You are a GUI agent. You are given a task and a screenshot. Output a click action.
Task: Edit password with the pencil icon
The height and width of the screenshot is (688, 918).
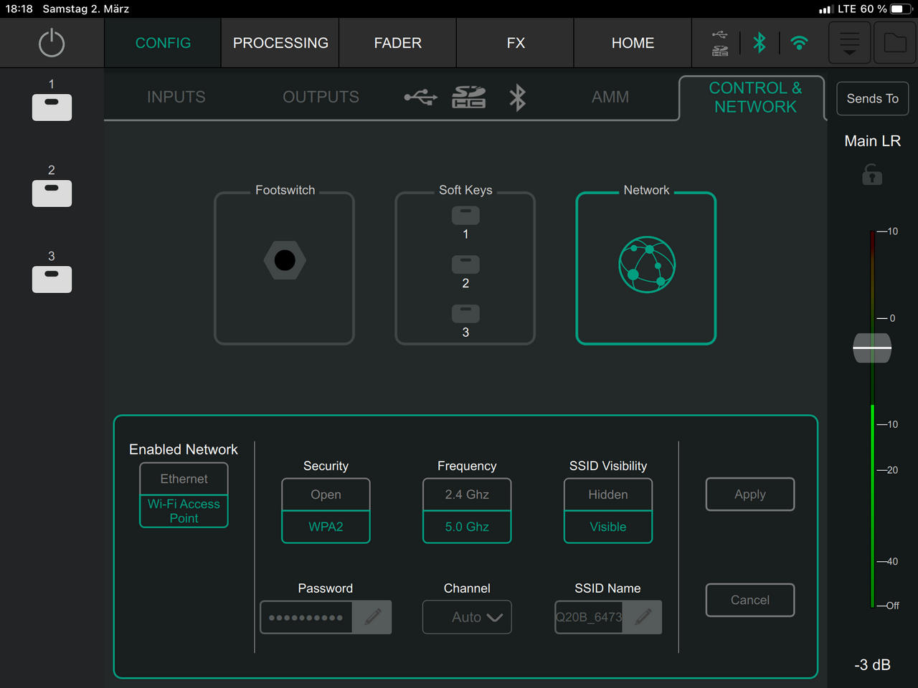click(x=372, y=617)
